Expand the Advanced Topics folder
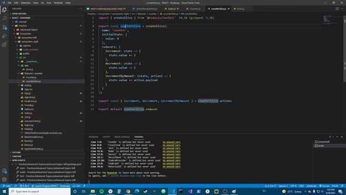This screenshot has width=346, height=195. click(x=29, y=30)
